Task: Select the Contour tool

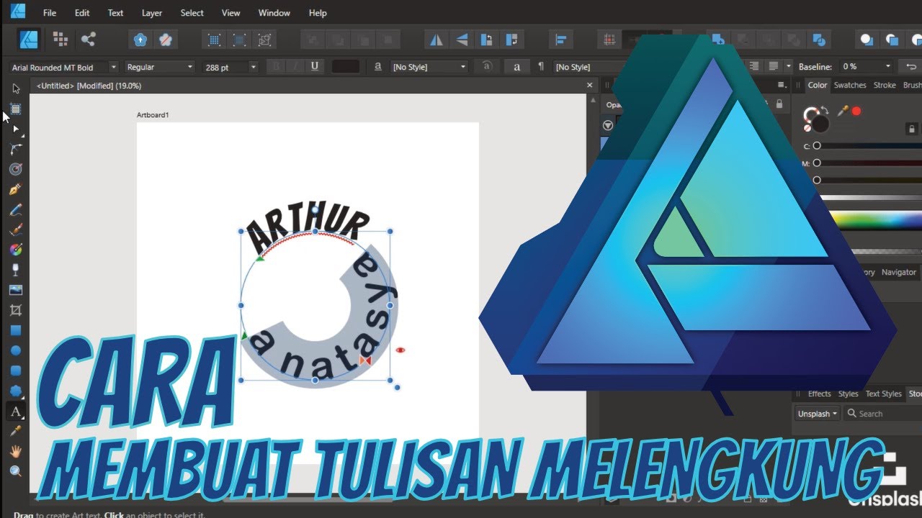Action: pos(16,169)
